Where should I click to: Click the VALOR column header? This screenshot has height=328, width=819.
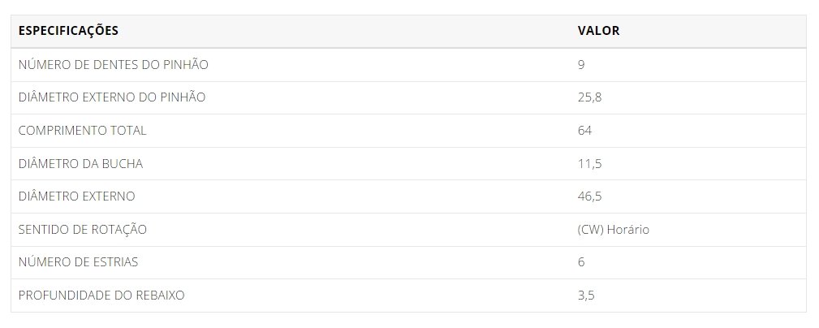(x=598, y=31)
